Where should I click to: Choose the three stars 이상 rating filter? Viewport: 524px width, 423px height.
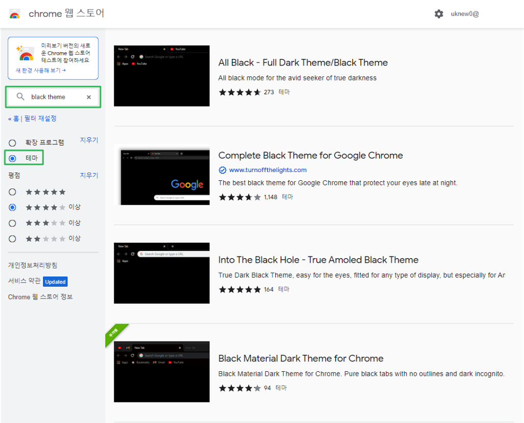pyautogui.click(x=12, y=223)
